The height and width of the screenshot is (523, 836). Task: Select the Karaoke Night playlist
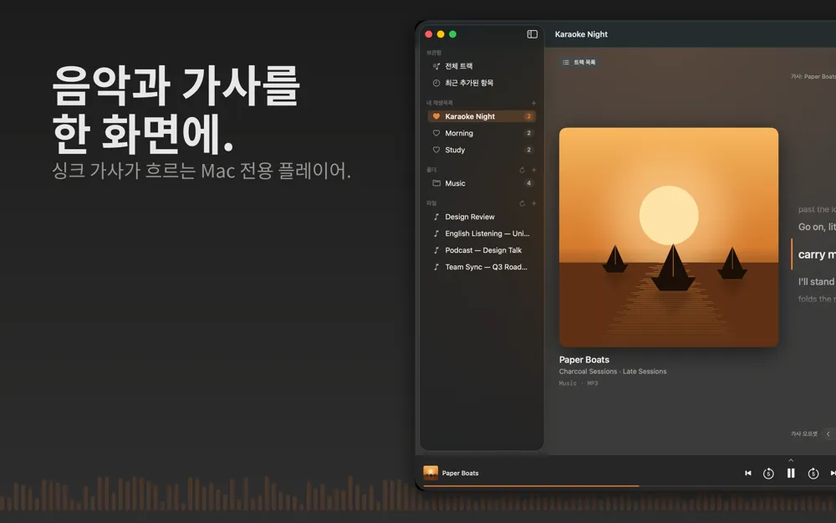tap(482, 116)
